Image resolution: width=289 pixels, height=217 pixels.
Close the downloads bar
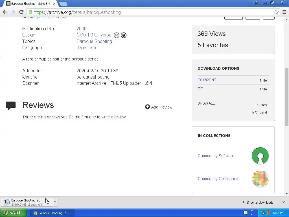[283, 202]
